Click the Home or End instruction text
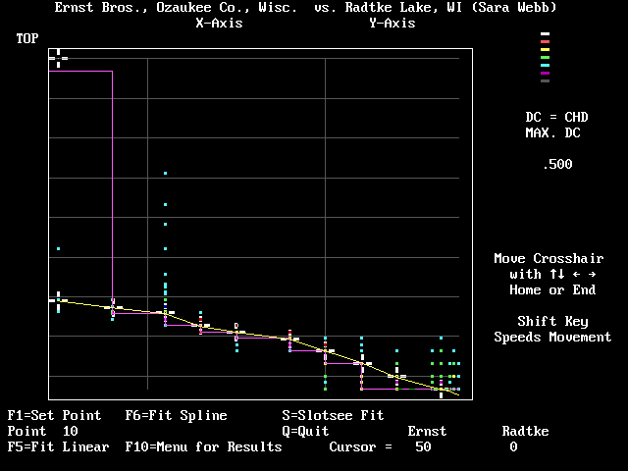Viewport: 628px width, 471px height. [x=553, y=289]
